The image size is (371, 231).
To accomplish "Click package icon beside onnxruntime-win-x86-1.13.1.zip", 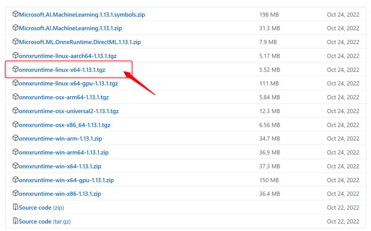I will coord(15,194).
